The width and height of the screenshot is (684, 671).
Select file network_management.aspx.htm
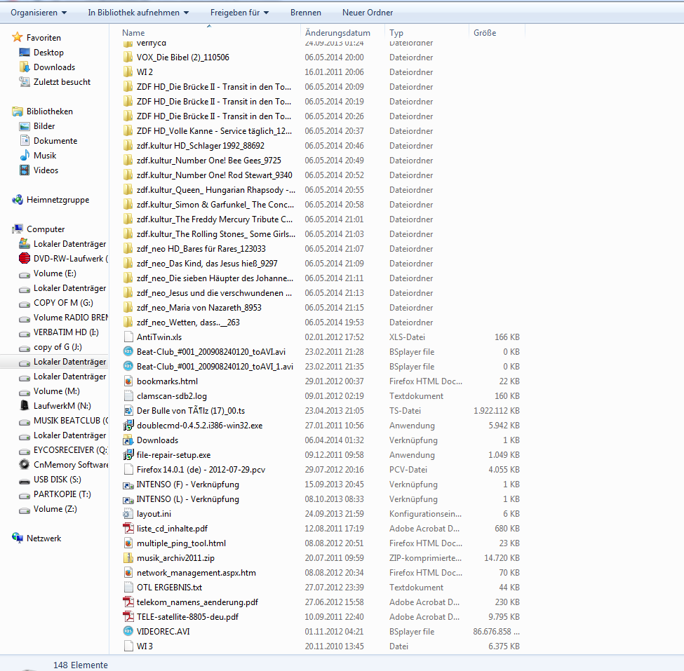pos(196,572)
